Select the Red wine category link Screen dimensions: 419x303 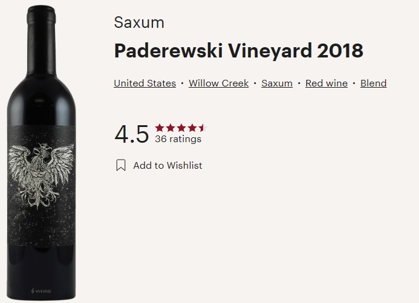pyautogui.click(x=326, y=83)
